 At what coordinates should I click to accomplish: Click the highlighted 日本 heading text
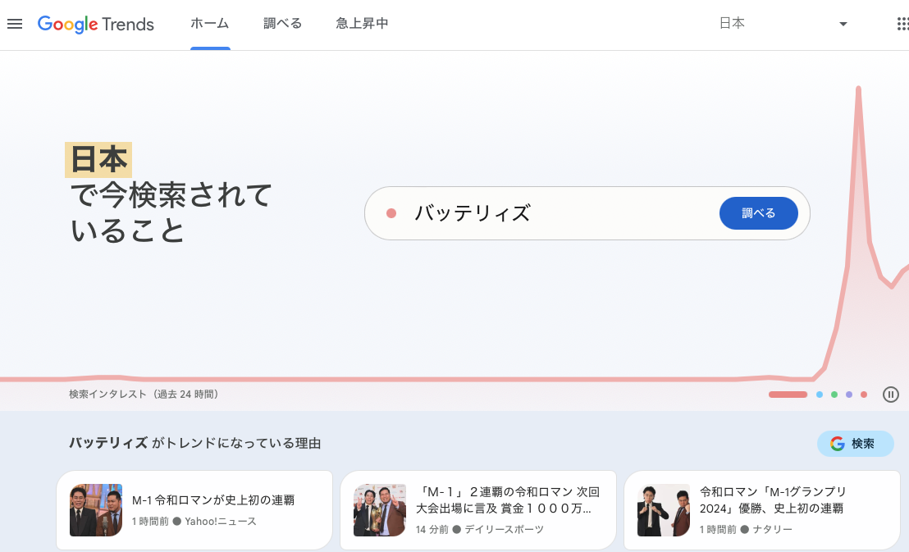coord(98,159)
